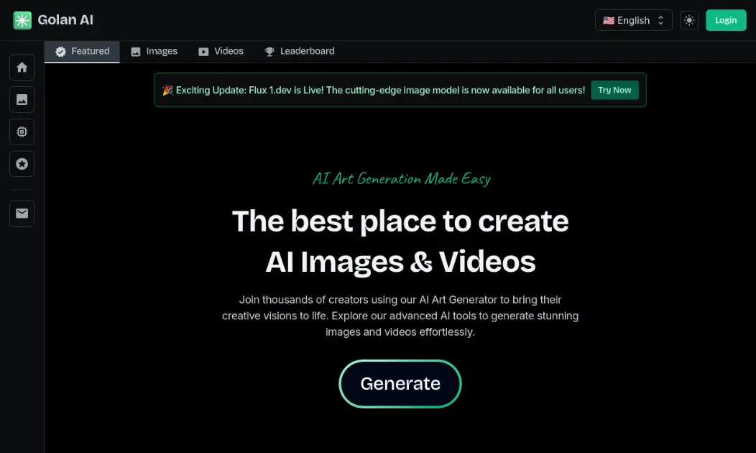Open the mail contact sidebar icon
Image resolution: width=756 pixels, height=453 pixels.
pos(22,214)
